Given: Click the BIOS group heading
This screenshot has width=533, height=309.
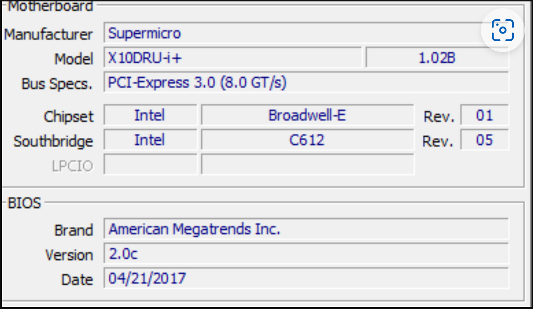Looking at the screenshot, I should click(24, 203).
